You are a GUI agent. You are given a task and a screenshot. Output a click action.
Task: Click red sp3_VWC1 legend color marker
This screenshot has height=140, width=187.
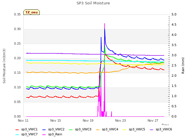17,129
